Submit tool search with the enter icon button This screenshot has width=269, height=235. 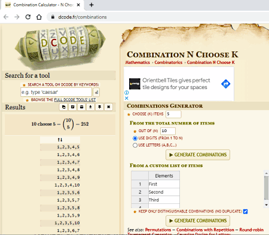[x=96, y=92]
